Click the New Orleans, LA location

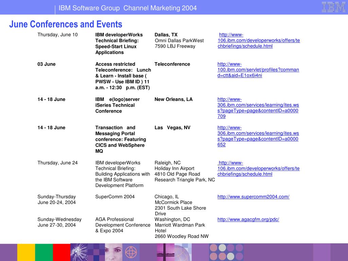[174, 100]
